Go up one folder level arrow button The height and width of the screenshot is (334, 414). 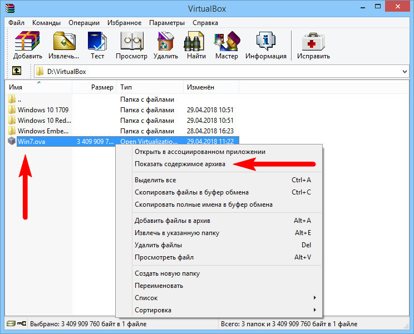[17, 71]
